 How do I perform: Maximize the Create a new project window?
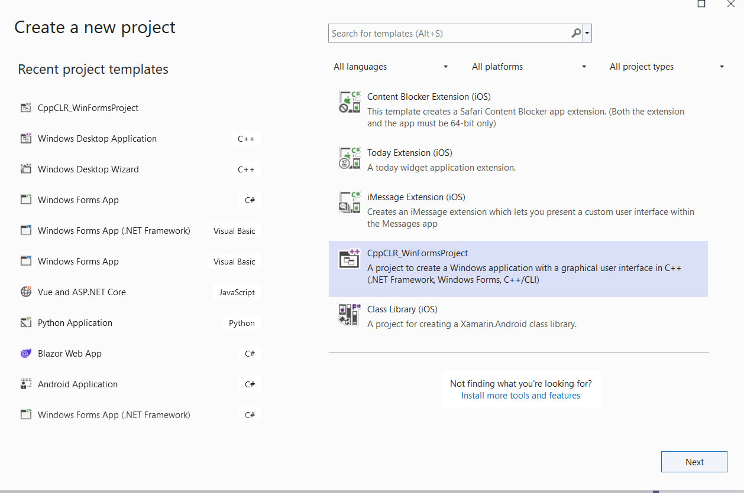pos(701,4)
